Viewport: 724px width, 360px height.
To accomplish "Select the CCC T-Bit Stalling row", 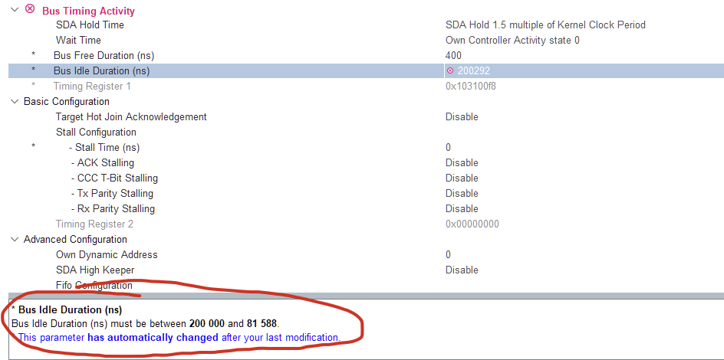I will click(114, 178).
